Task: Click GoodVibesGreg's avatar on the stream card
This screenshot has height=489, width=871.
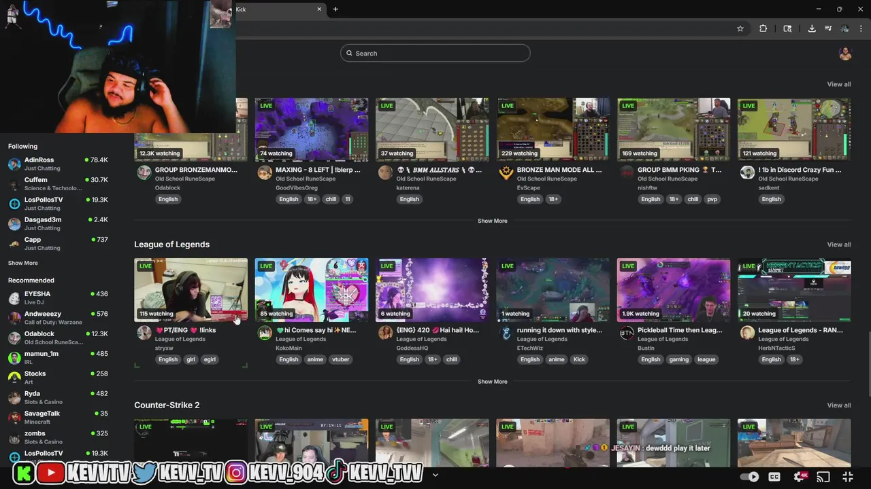Action: click(x=265, y=173)
